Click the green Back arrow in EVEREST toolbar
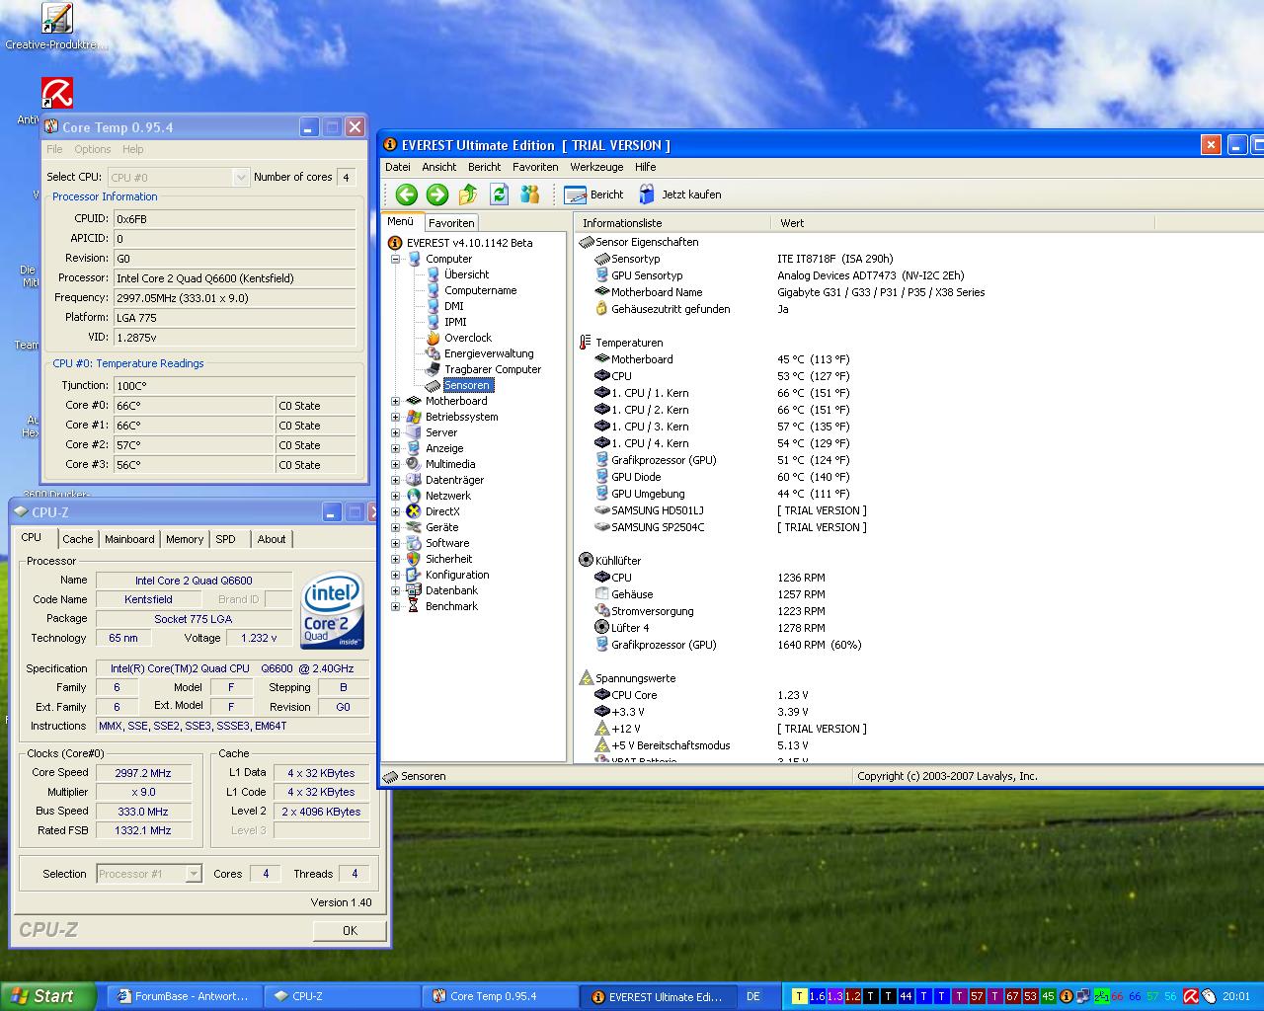1264x1011 pixels. coord(406,194)
